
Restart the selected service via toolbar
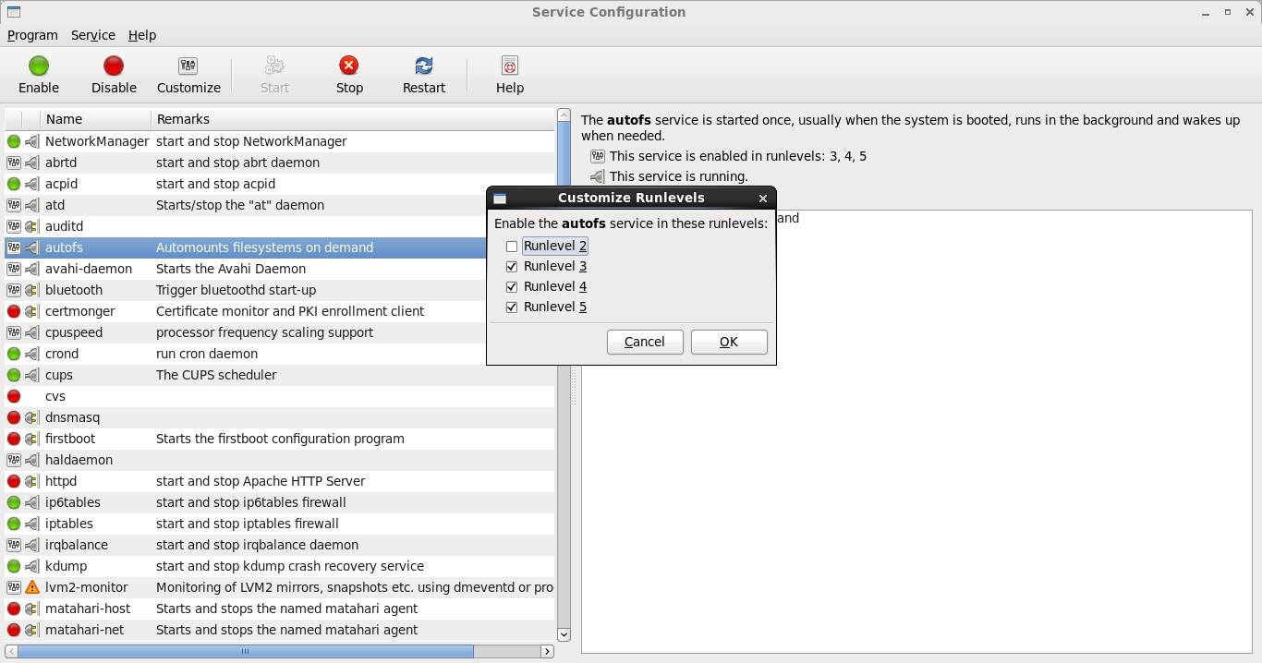point(424,75)
